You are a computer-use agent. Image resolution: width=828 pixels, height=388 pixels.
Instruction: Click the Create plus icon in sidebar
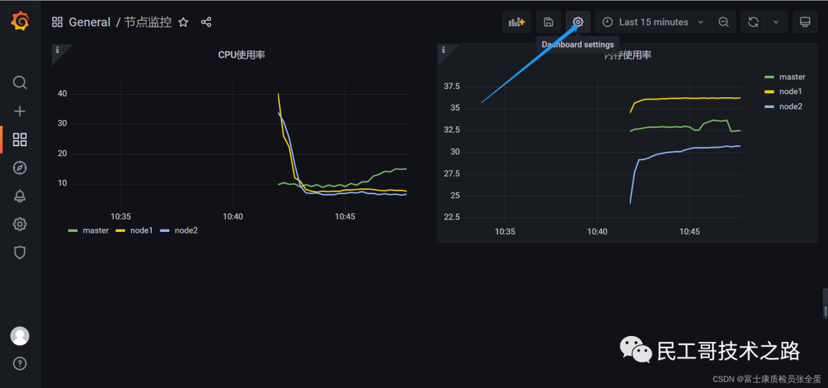(19, 111)
